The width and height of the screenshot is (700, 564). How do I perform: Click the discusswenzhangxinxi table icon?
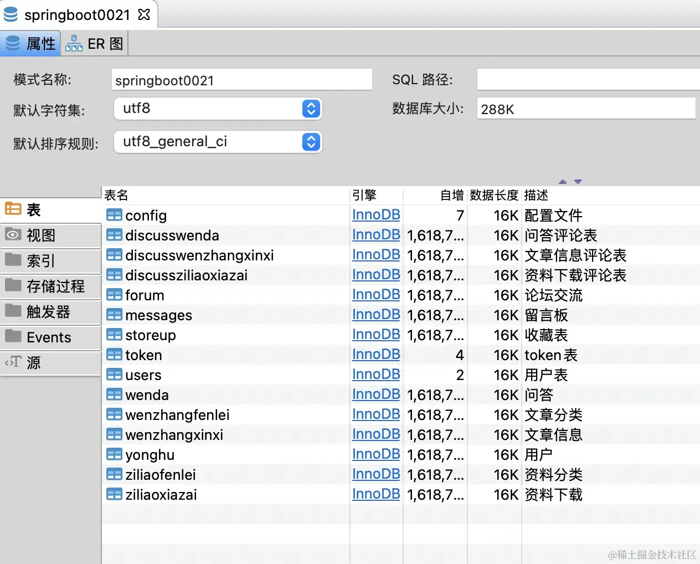114,255
